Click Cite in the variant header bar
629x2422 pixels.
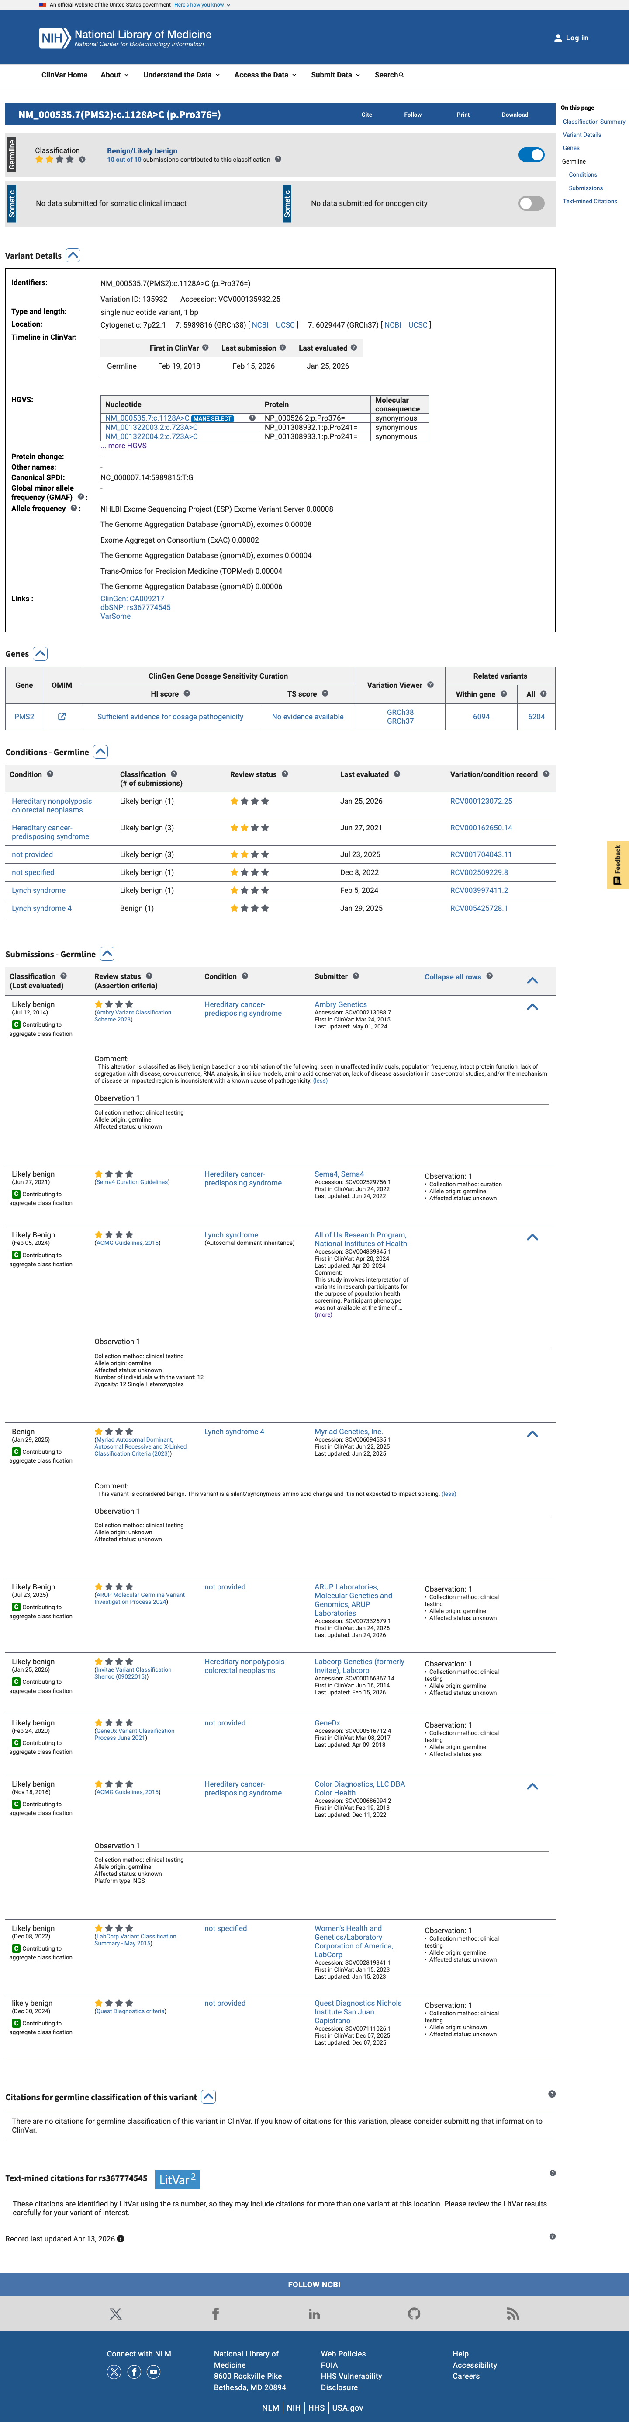[x=367, y=115]
